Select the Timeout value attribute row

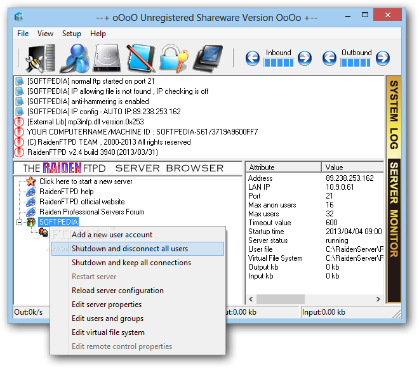click(315, 223)
